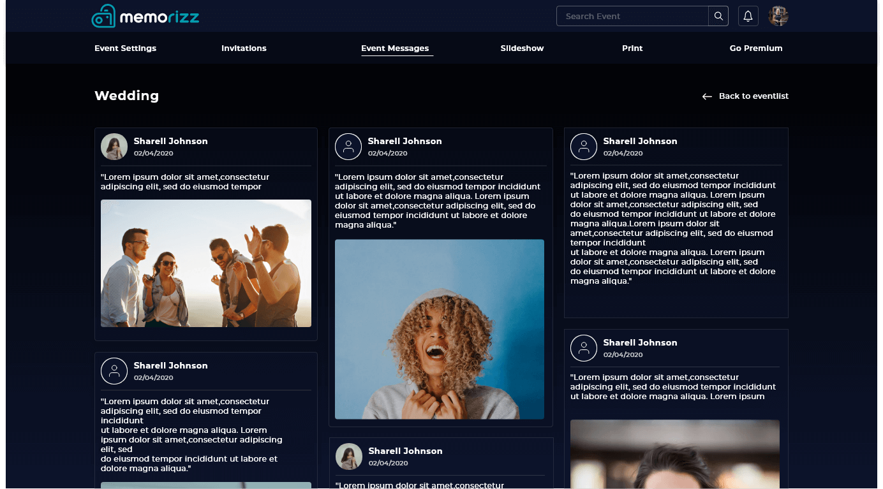The height and width of the screenshot is (489, 883).
Task: Click the avatar above the 'Lorem ipsum' message ending 'aliqua. Lorem ipsum'
Action: [x=584, y=348]
